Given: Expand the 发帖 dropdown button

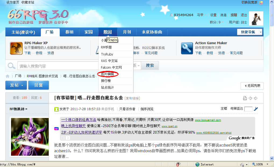Looking at the screenshot, I should pyautogui.click(x=22, y=85).
